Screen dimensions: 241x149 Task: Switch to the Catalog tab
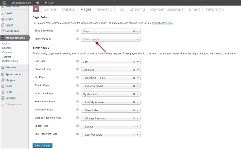[69, 9]
